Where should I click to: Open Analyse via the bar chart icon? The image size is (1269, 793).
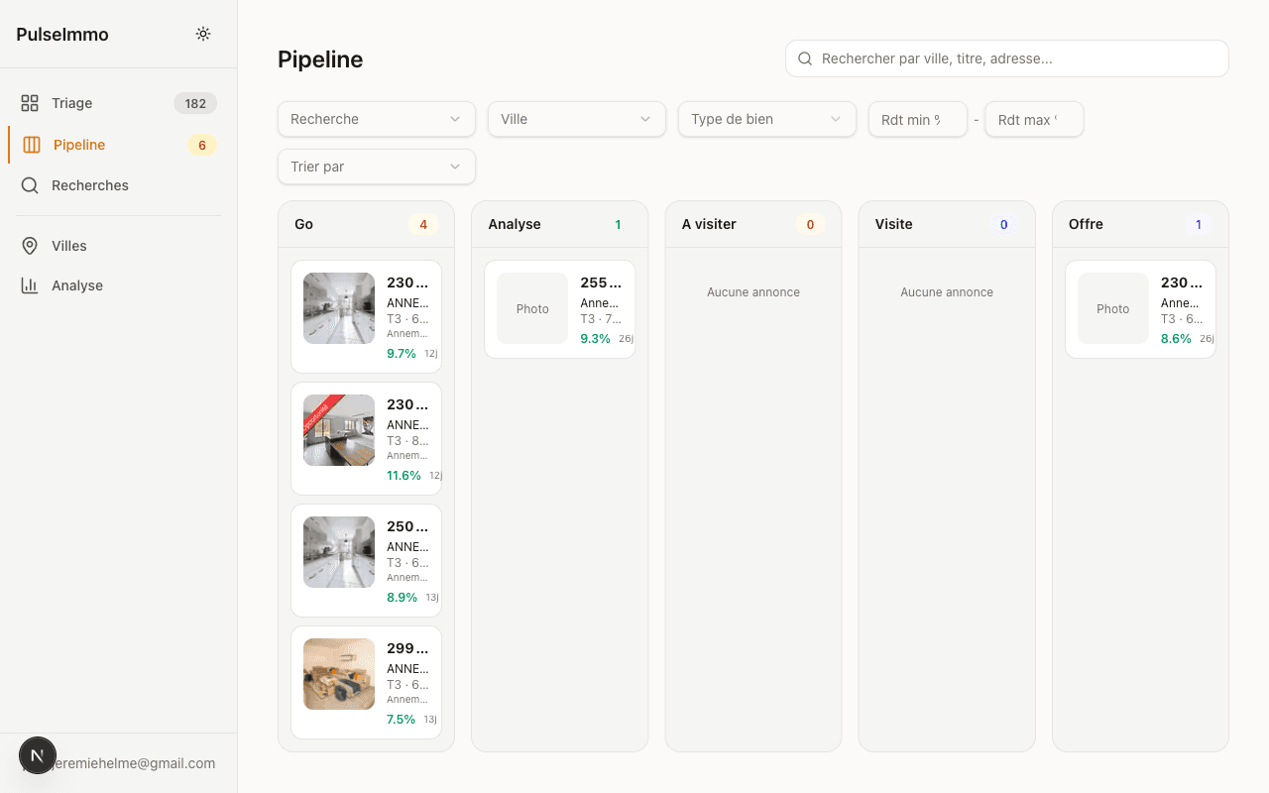pos(29,285)
